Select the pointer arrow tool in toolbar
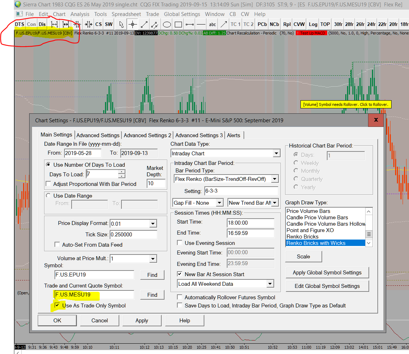 [121, 24]
